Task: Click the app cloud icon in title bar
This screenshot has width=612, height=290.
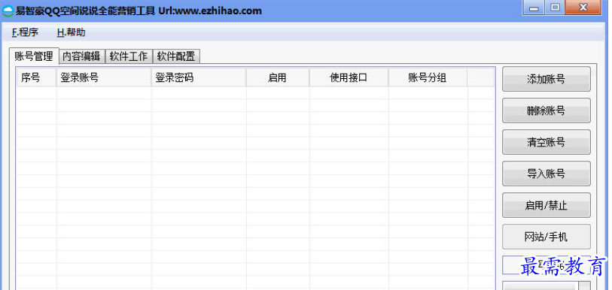Action: coord(8,11)
